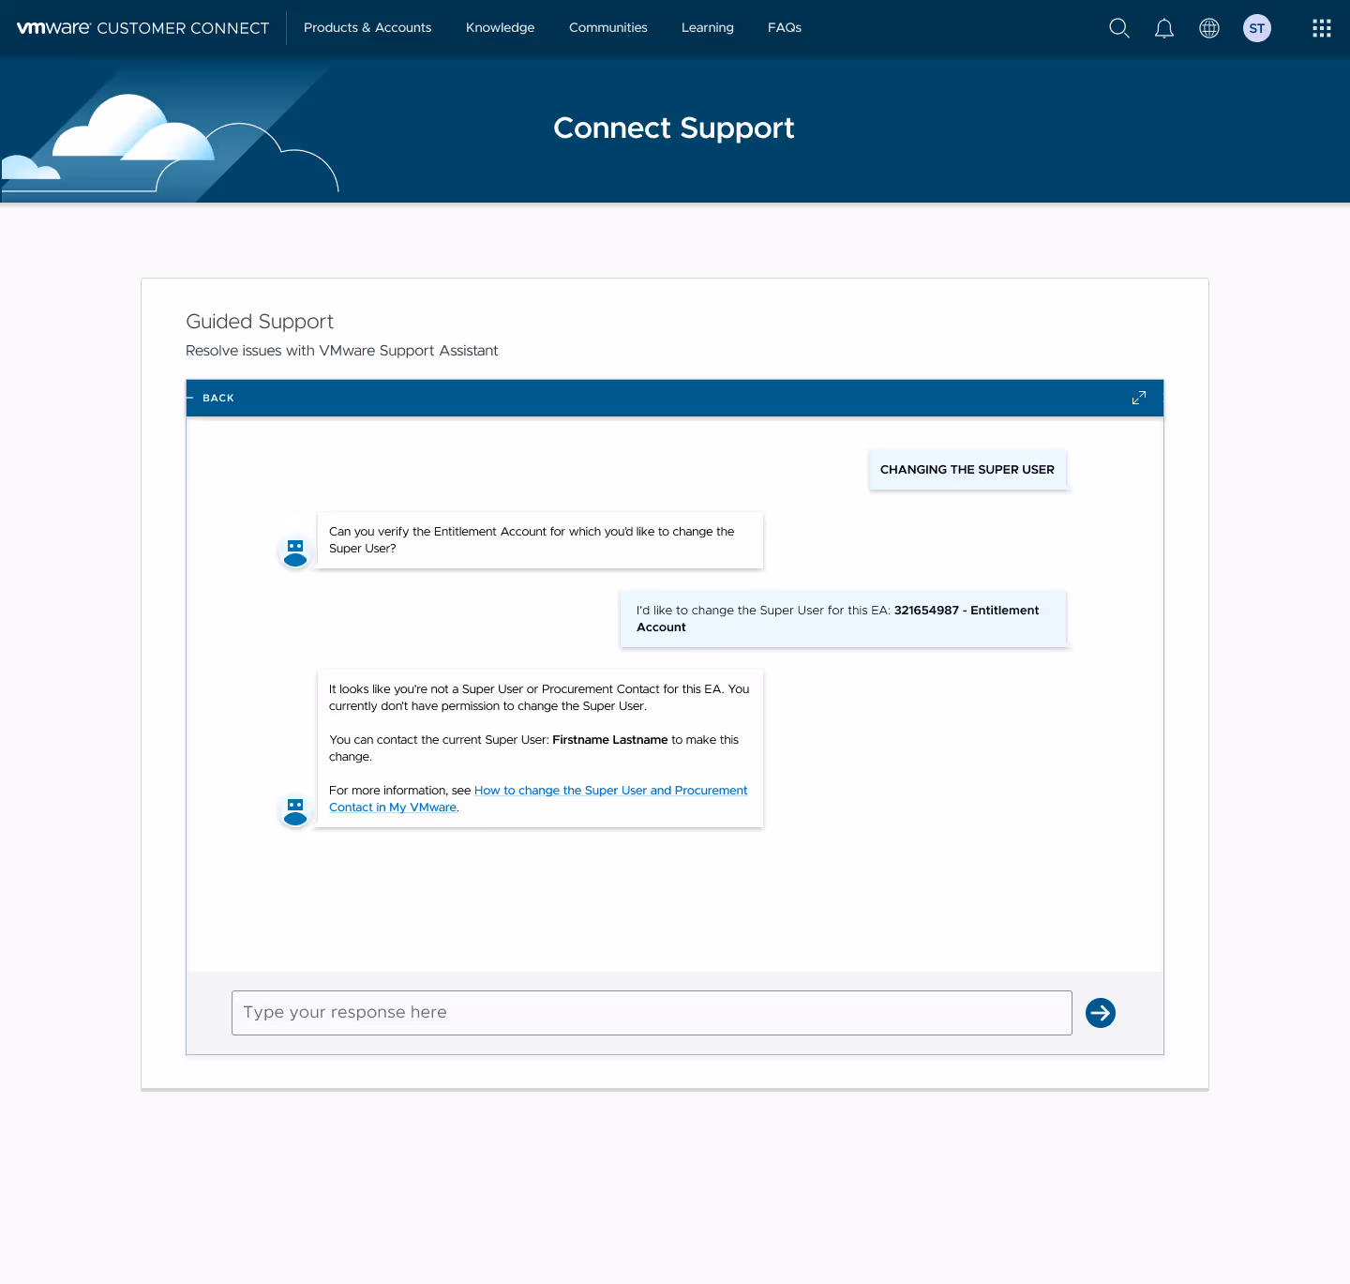Go back using the BACK button
The height and width of the screenshot is (1284, 1350).
[213, 398]
